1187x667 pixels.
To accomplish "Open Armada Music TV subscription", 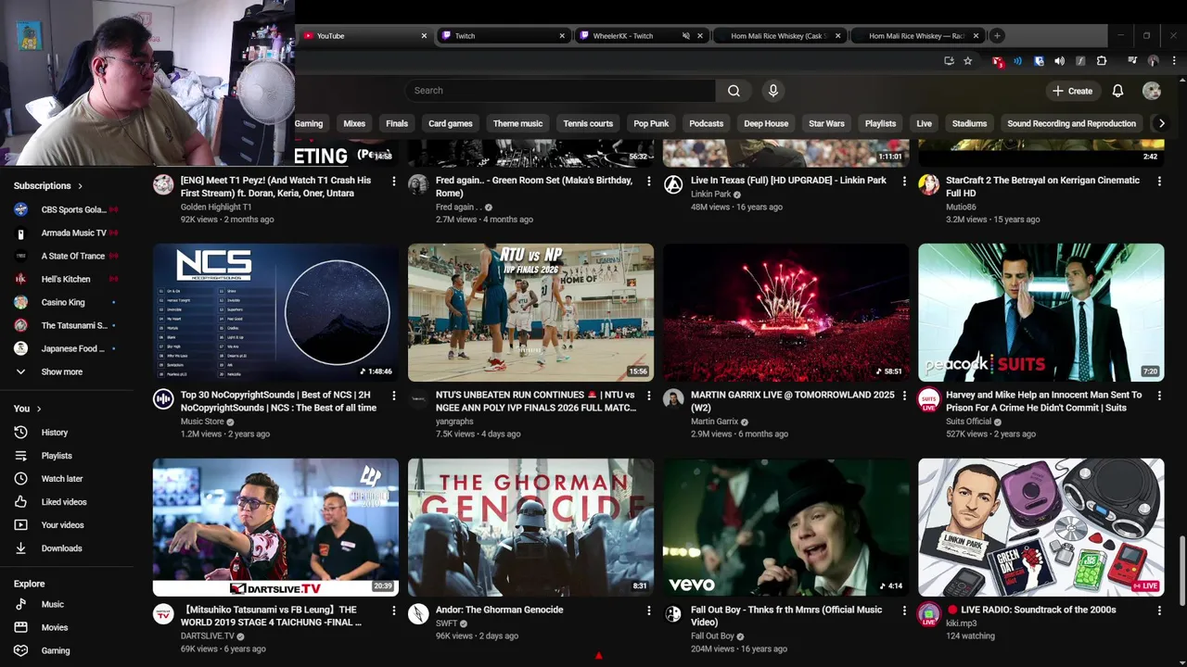I will coord(67,233).
